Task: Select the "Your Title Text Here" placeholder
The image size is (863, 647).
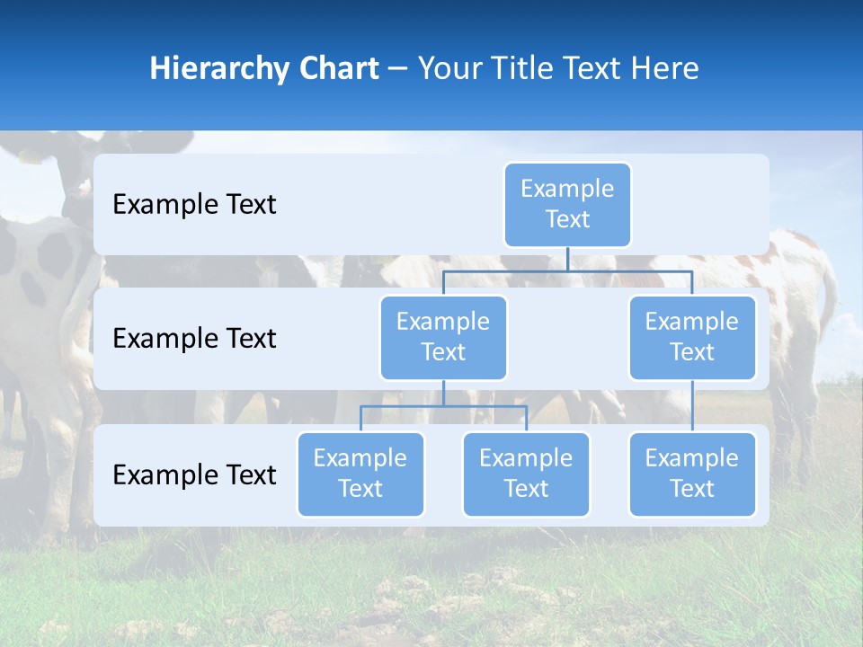Action: pos(558,68)
